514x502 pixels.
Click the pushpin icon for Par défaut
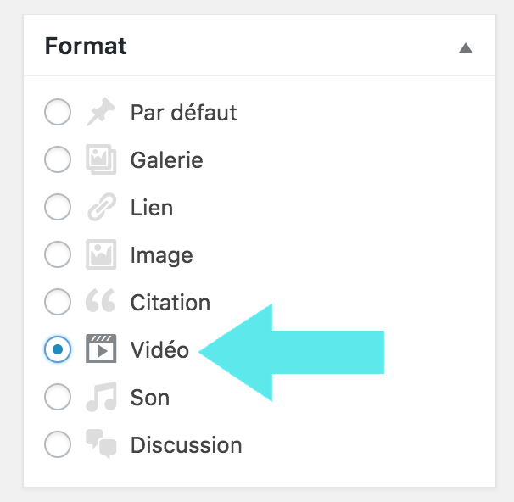(101, 113)
